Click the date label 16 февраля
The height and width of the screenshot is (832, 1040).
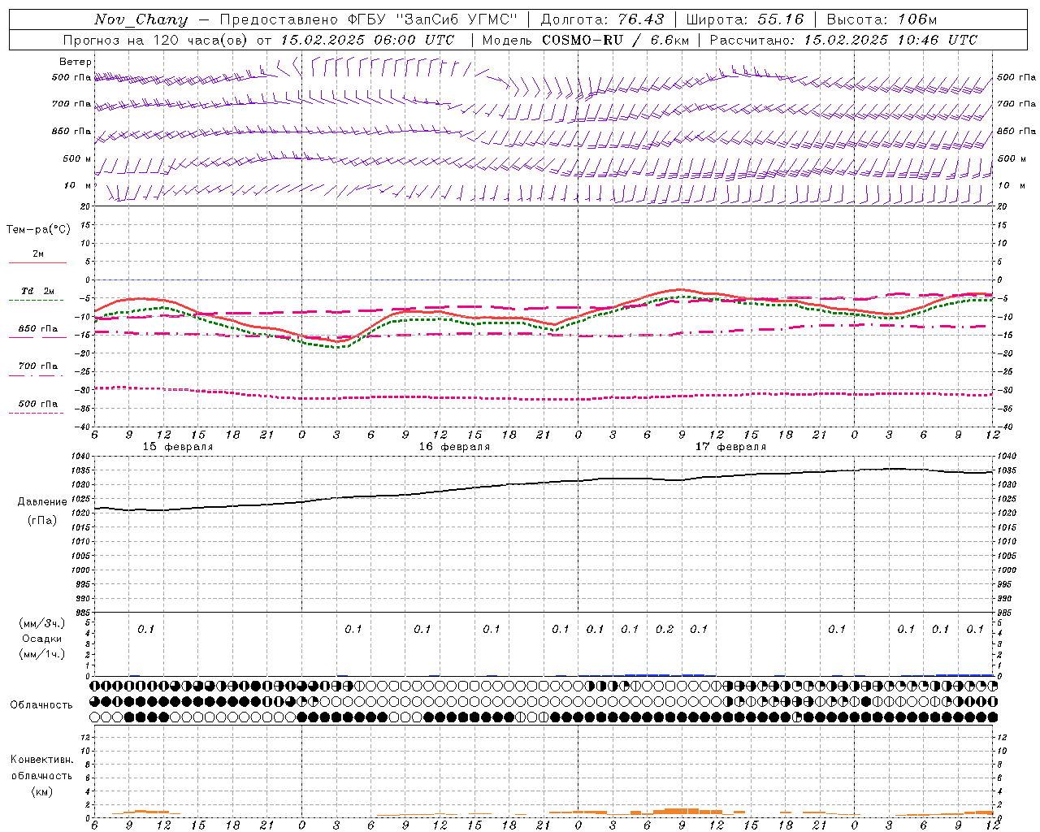tap(454, 447)
